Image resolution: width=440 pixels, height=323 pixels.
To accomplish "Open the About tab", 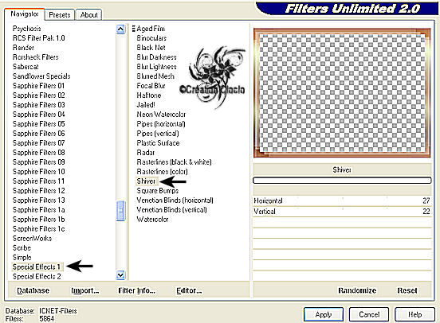I will click(x=88, y=14).
